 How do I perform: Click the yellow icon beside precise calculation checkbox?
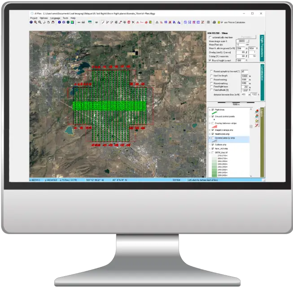tap(219, 22)
